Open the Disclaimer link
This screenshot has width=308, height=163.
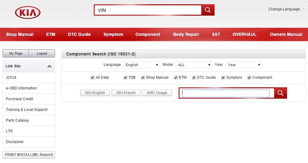(x=29, y=142)
